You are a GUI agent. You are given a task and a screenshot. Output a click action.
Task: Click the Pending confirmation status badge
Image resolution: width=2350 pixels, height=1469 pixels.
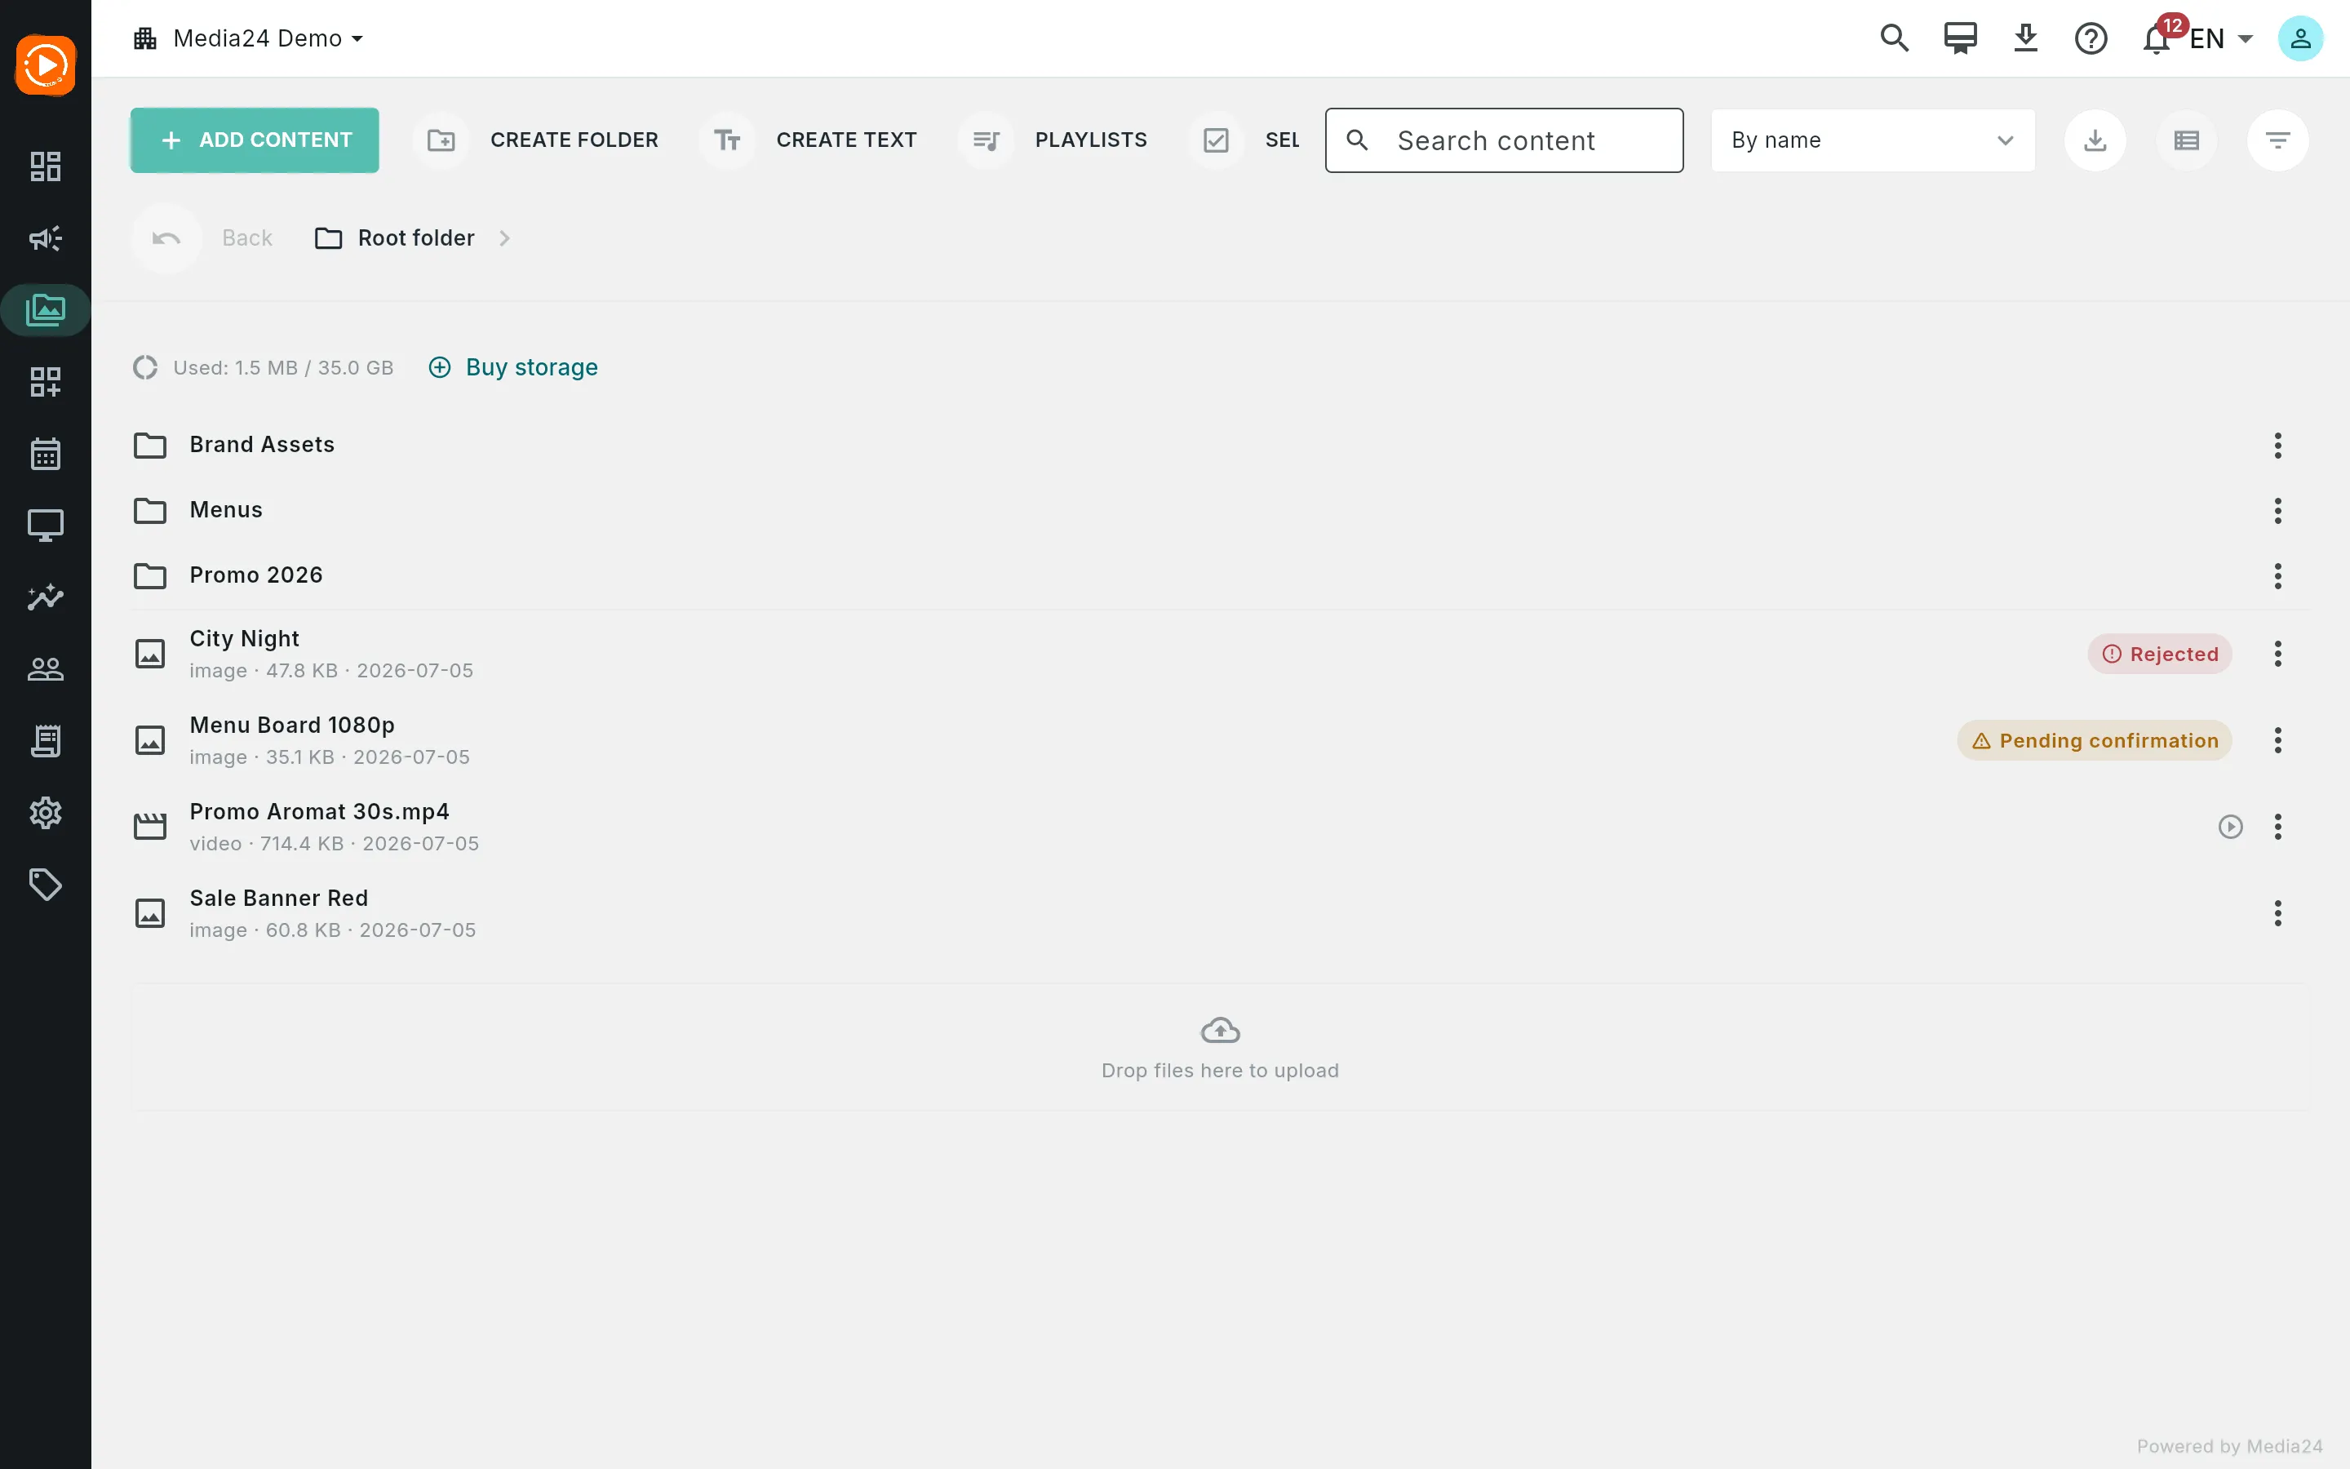2095,740
